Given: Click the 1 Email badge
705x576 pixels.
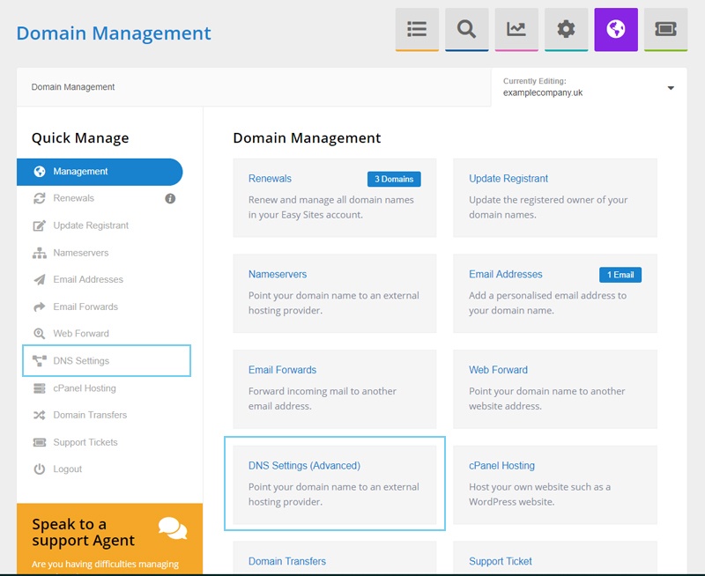Looking at the screenshot, I should click(x=620, y=275).
